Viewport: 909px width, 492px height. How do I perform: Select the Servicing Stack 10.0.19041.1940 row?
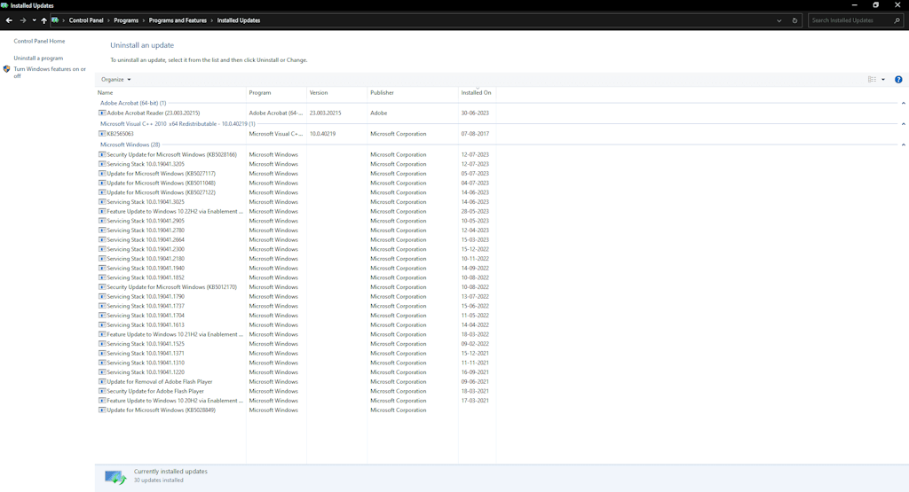pyautogui.click(x=296, y=268)
